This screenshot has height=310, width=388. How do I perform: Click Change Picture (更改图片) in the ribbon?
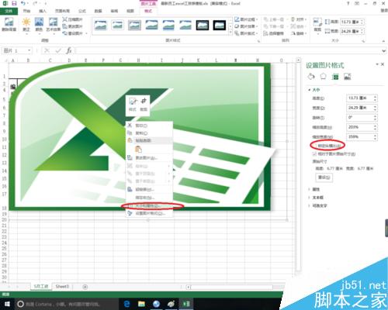pos(72,26)
